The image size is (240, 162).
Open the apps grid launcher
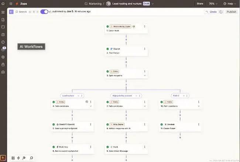[11, 4]
